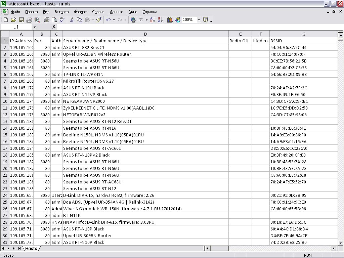The image size is (344, 258).
Task: Open the Вид menu
Action: (46, 12)
